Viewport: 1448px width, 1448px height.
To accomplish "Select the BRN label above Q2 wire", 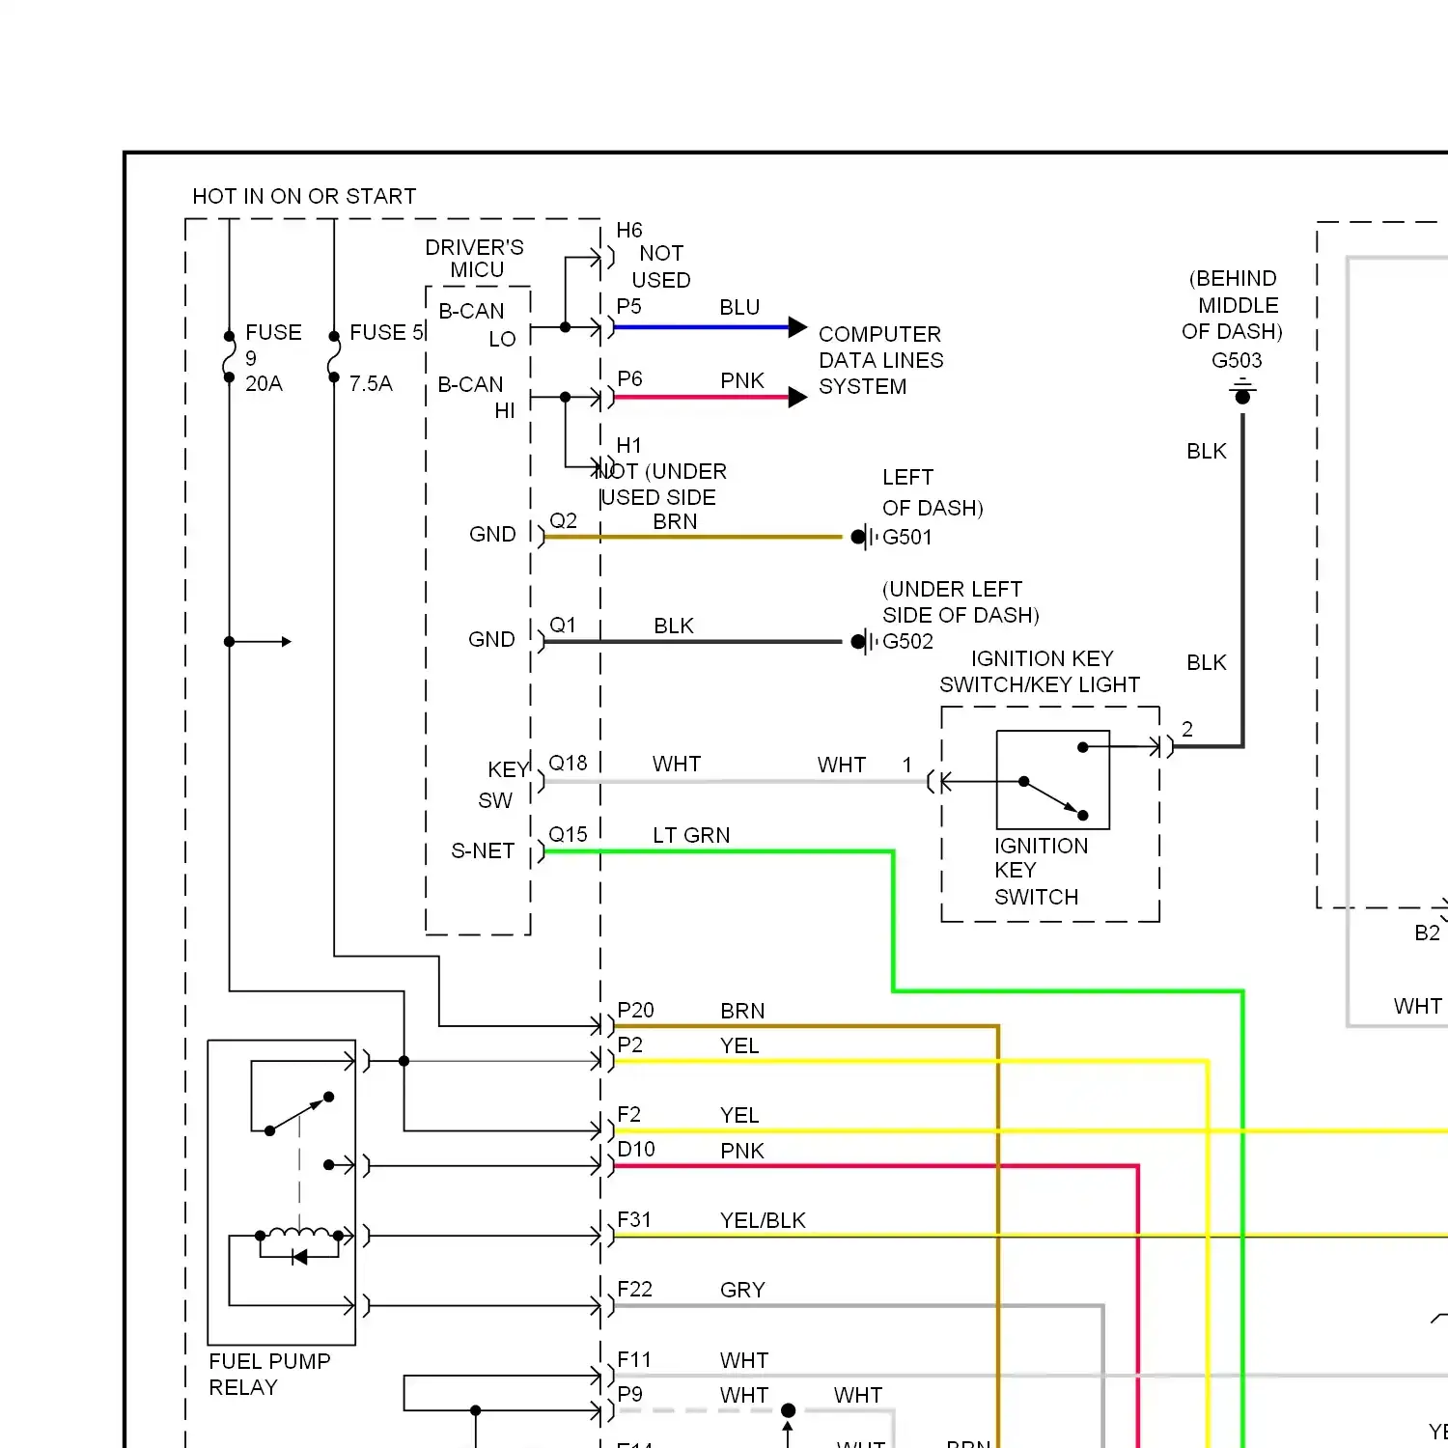I will [675, 521].
